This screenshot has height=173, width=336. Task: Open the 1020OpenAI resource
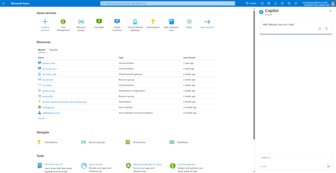[48, 107]
